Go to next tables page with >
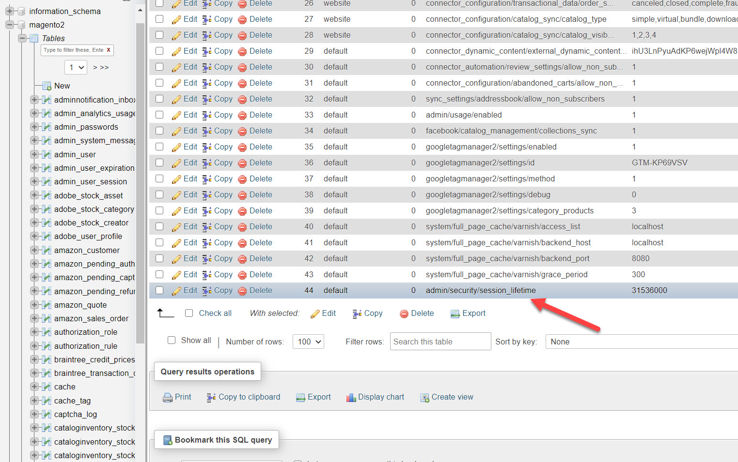Screen dimensions: 738x462 pos(95,67)
